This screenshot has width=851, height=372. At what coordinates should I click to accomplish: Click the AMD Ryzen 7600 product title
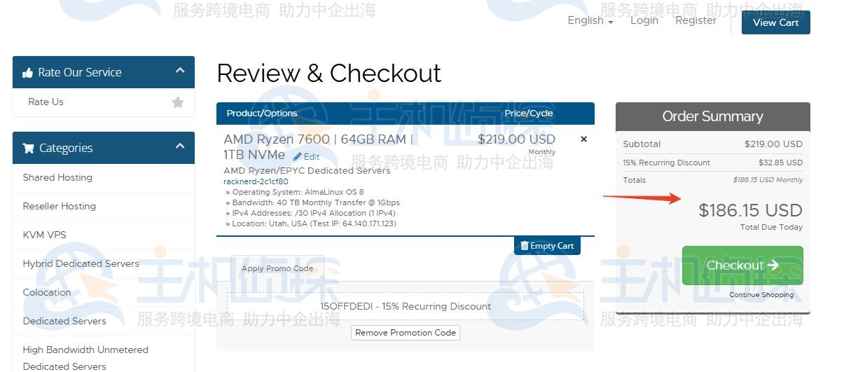(x=319, y=147)
